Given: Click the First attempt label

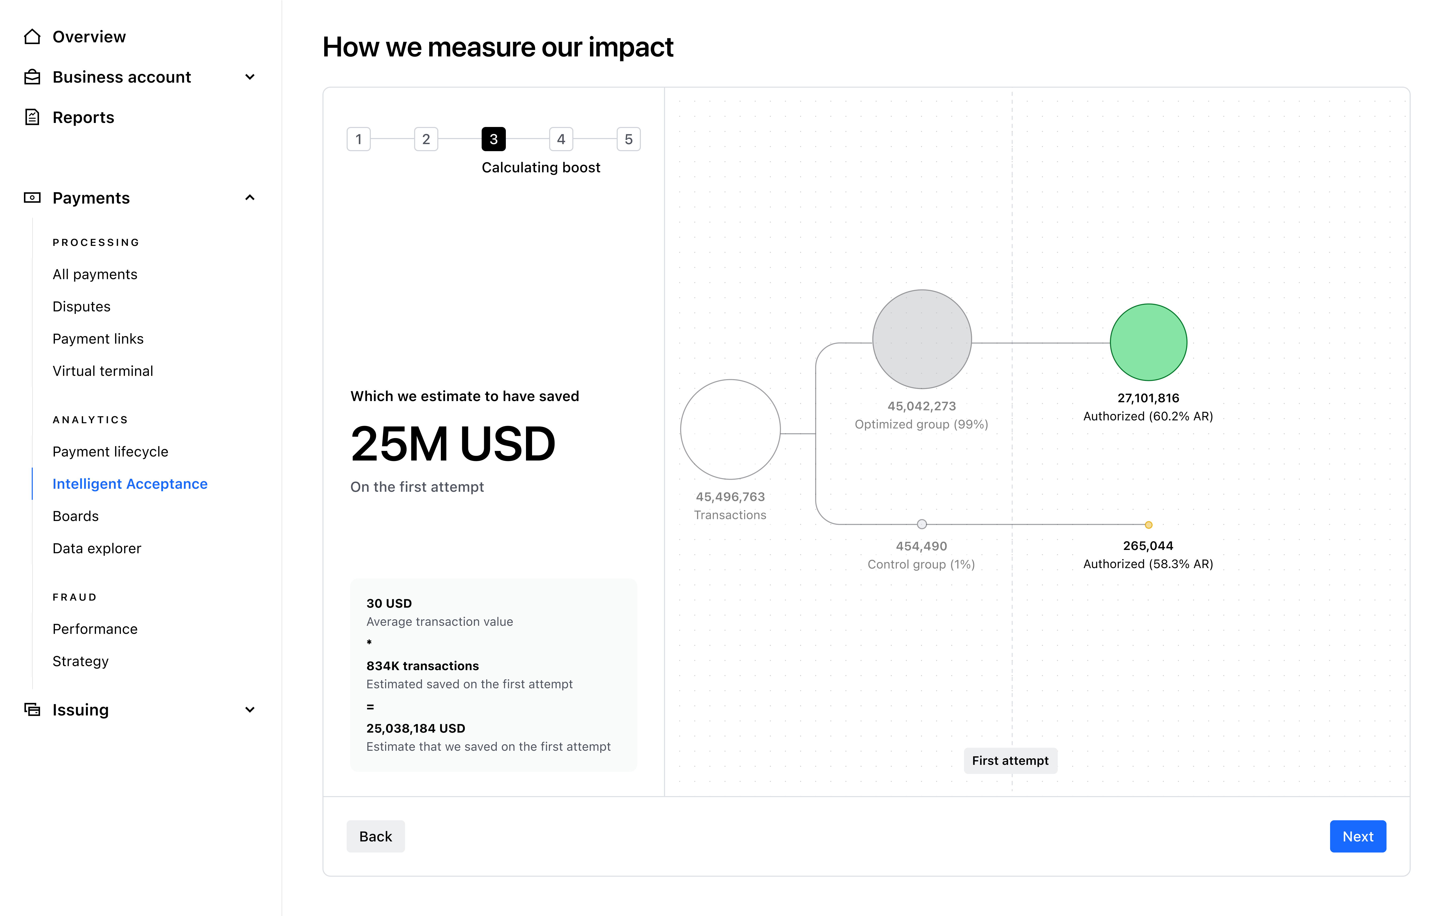Looking at the screenshot, I should point(1010,761).
